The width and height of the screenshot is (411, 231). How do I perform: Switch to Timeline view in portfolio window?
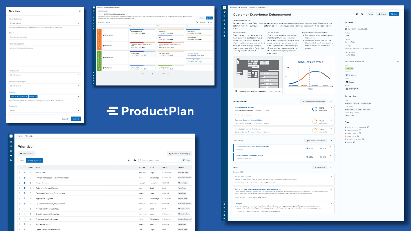(101, 22)
